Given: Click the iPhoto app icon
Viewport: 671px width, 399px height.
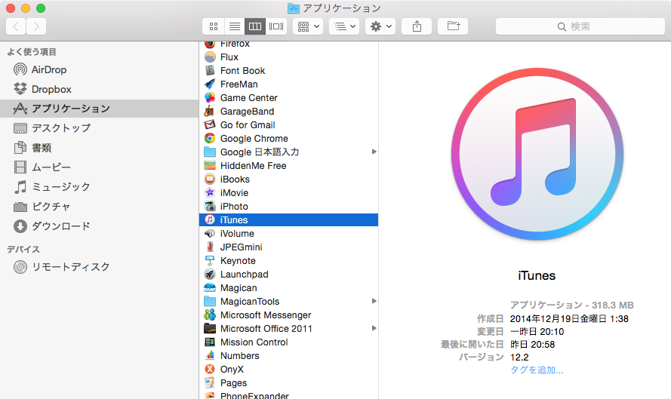Looking at the screenshot, I should [210, 207].
